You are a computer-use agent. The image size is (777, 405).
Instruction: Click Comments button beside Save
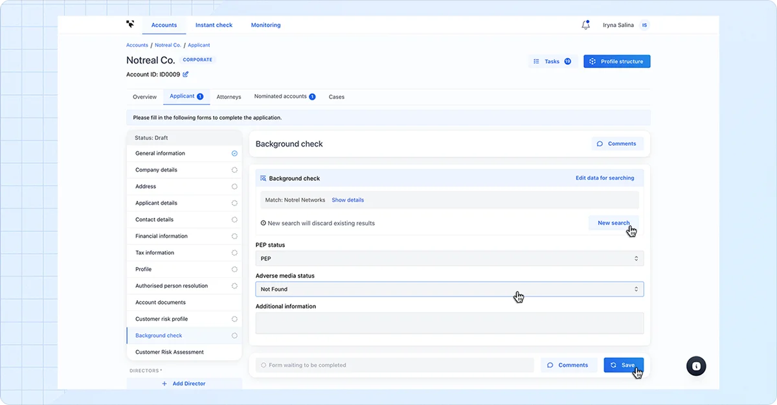click(x=569, y=365)
